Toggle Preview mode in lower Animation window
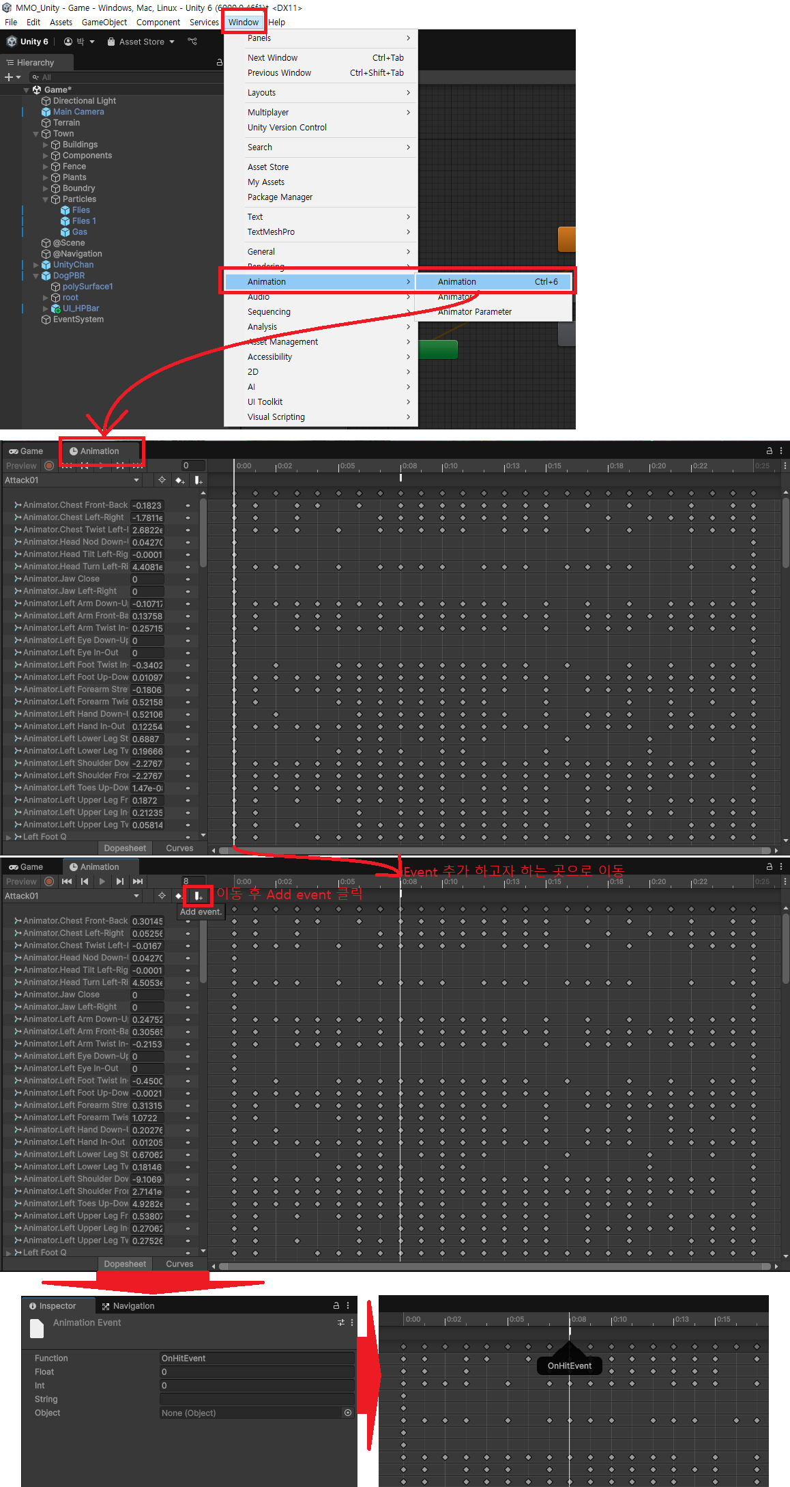Image resolution: width=790 pixels, height=1487 pixels. [21, 881]
